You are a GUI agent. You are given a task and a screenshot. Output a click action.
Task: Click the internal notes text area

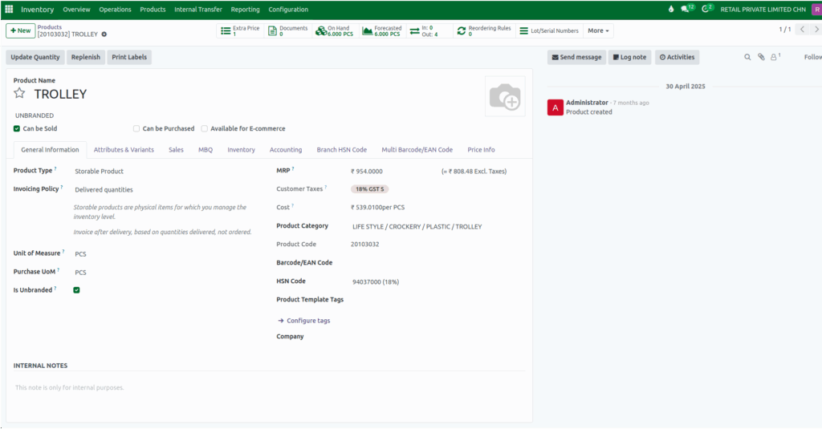pyautogui.click(x=270, y=388)
